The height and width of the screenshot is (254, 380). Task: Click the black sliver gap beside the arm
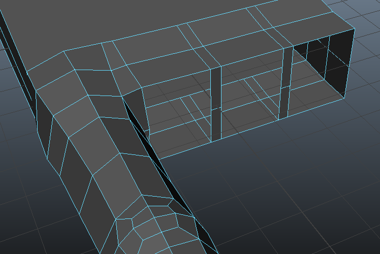pyautogui.click(x=147, y=143)
